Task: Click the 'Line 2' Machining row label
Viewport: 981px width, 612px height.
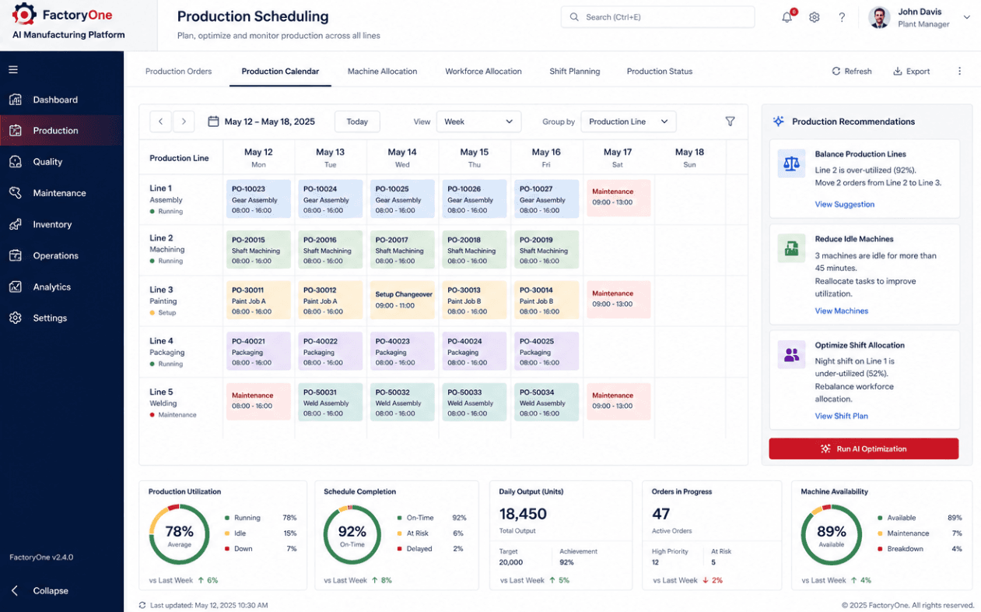Action: click(166, 249)
